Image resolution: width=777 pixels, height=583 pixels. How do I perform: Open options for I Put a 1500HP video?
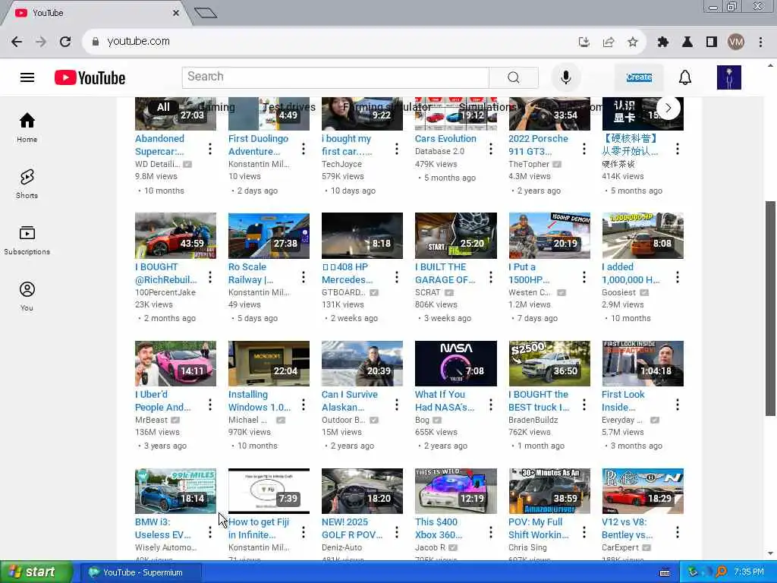tap(584, 277)
